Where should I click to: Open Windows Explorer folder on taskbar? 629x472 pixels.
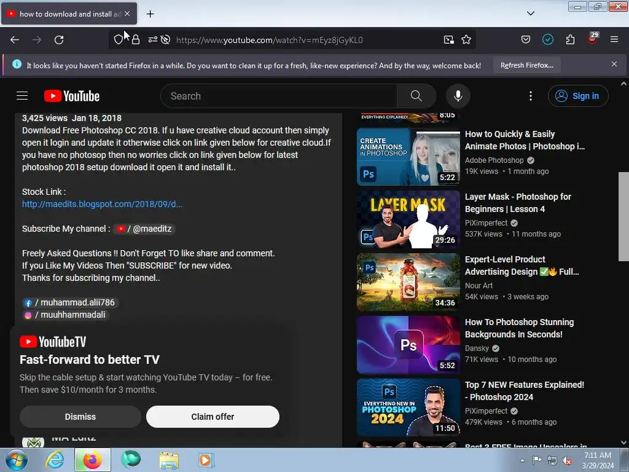(x=169, y=460)
